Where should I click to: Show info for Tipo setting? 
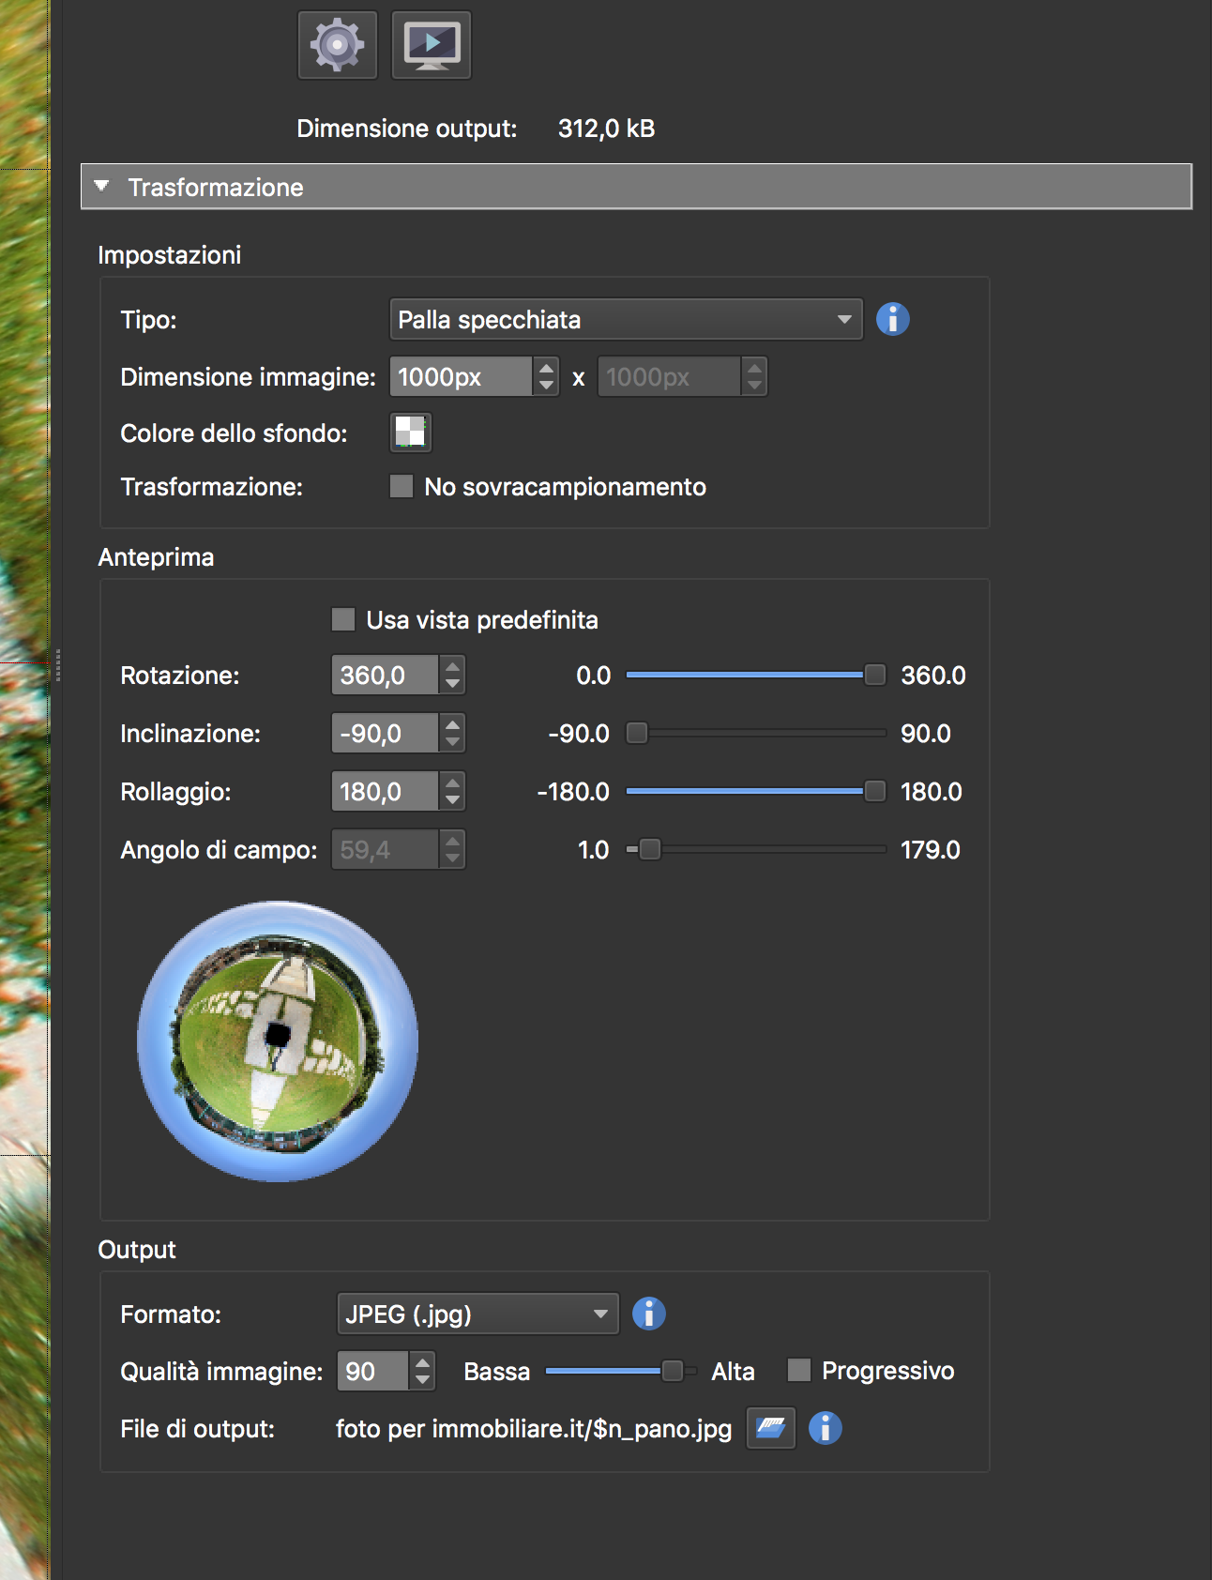pyautogui.click(x=892, y=319)
